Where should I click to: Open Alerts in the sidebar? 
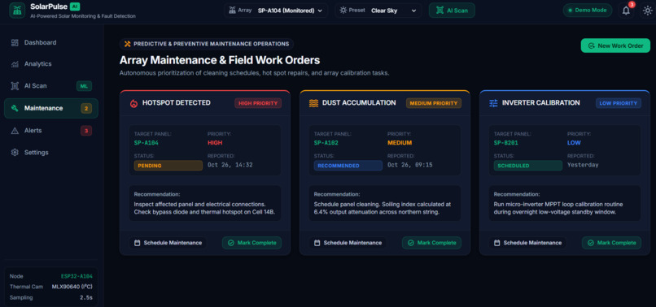[x=51, y=131]
